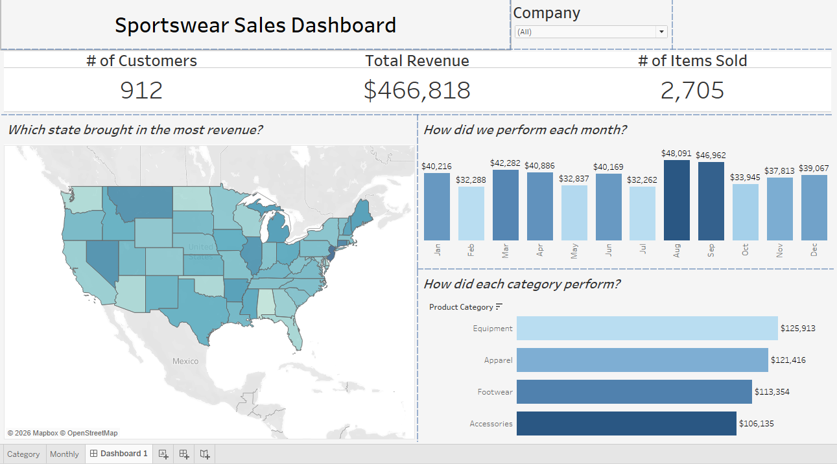Click the Total Revenue KPI value
This screenshot has width=837, height=464.
coord(417,90)
